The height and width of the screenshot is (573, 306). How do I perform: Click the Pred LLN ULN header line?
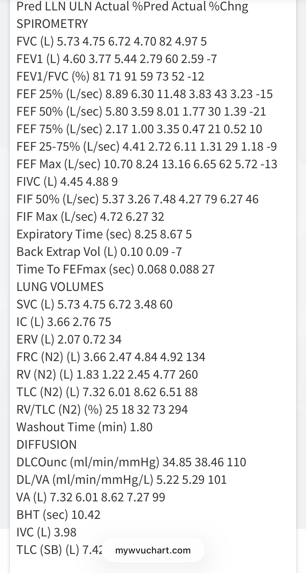(x=132, y=7)
